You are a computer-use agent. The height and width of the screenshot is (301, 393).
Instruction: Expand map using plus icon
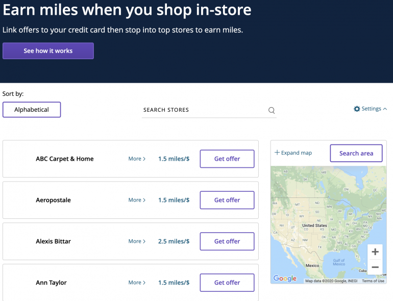pos(277,153)
